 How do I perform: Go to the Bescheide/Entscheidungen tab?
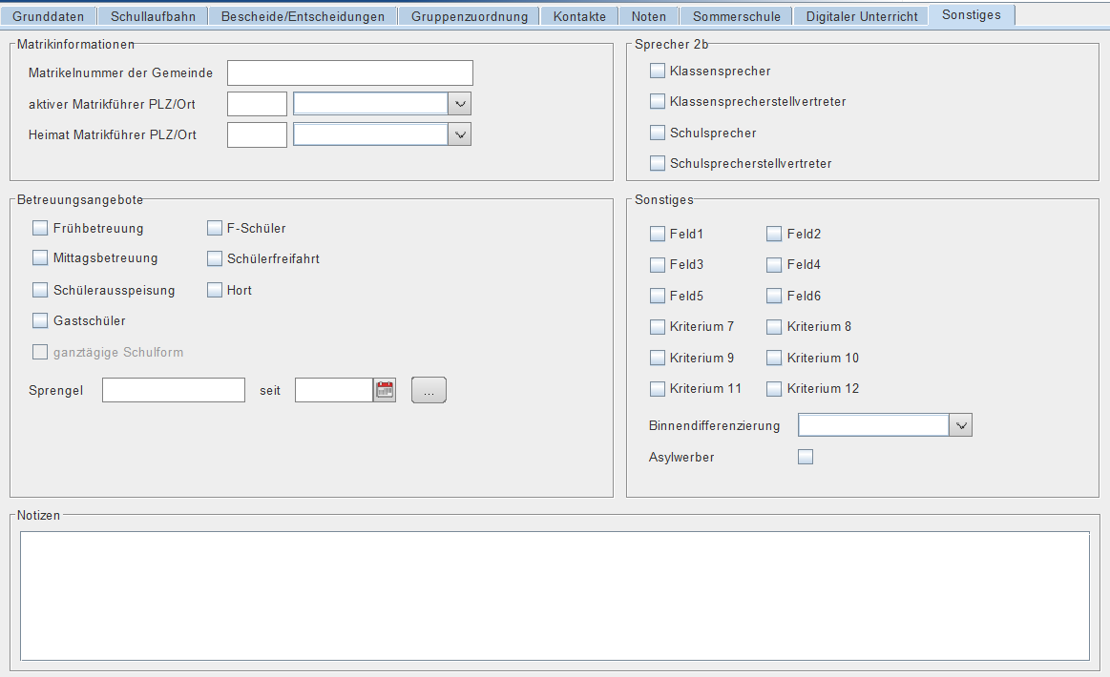point(303,16)
